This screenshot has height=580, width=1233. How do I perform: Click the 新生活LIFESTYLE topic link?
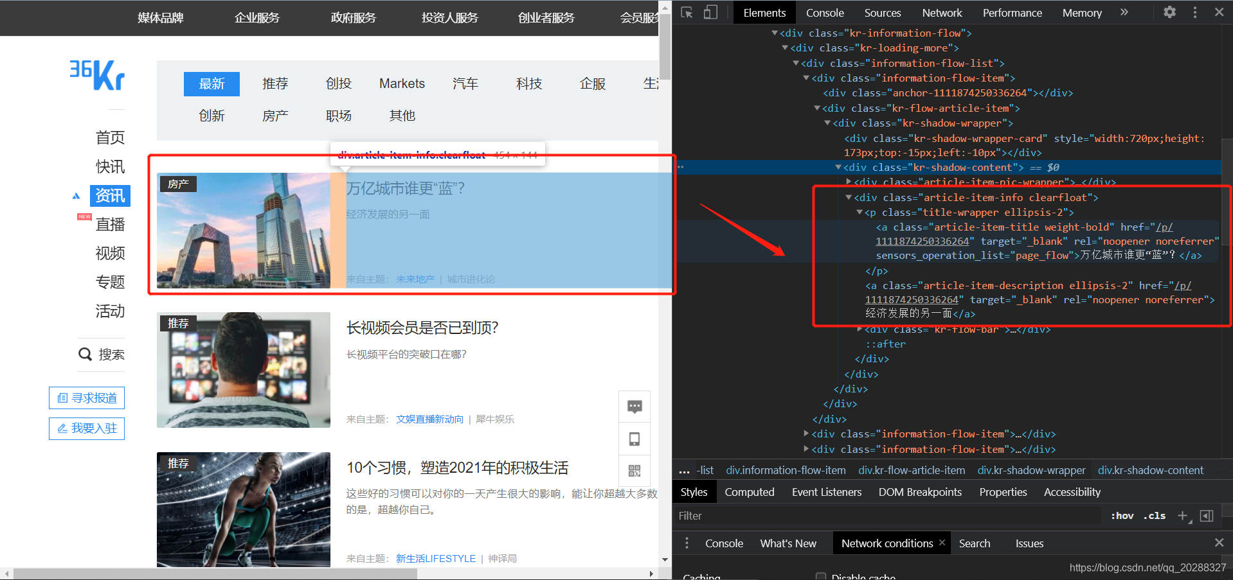click(x=436, y=559)
